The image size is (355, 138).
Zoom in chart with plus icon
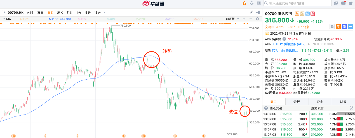click(x=244, y=19)
